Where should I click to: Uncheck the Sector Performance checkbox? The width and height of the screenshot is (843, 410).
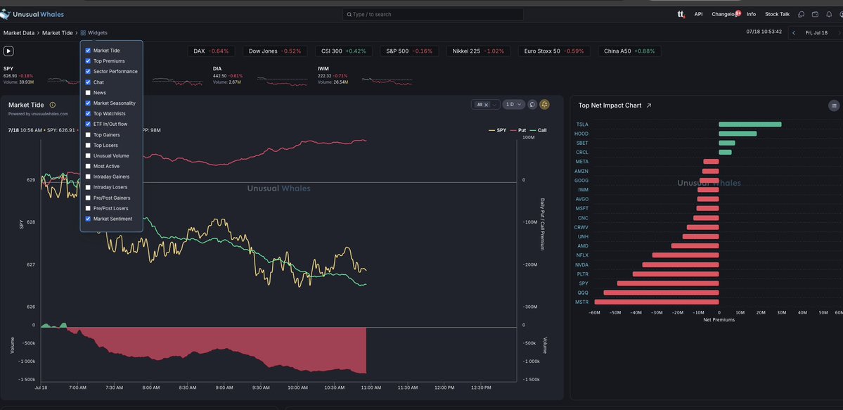(88, 72)
